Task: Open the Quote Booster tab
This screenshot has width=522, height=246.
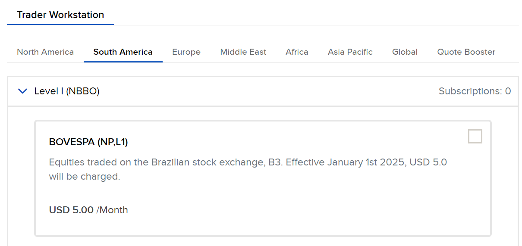Action: click(466, 52)
